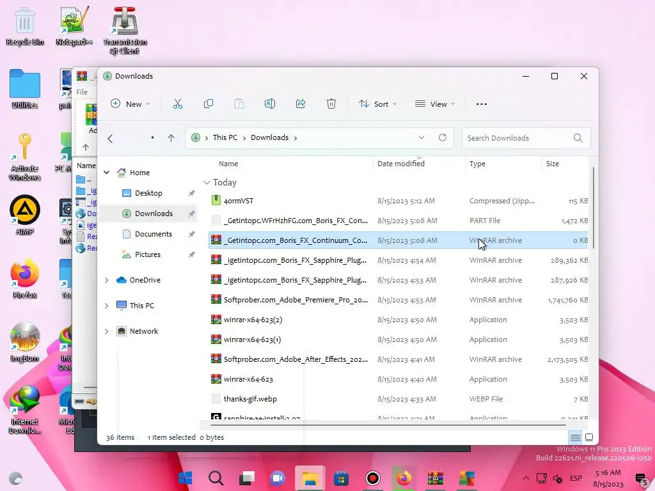Select thanks-gif.webp file

point(398,399)
